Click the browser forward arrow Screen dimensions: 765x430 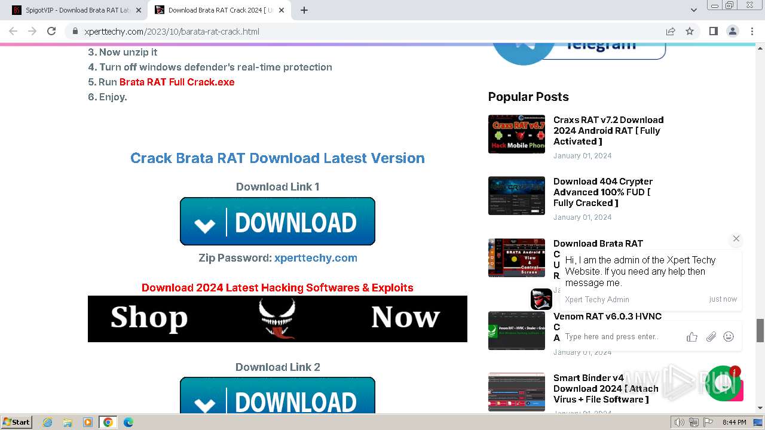pos(32,31)
